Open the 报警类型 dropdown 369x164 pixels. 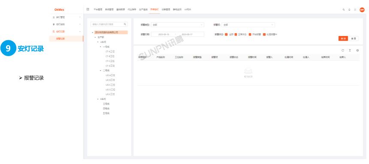click(x=178, y=25)
